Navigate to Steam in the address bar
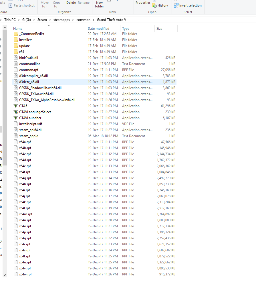256x284 pixels. coord(42,20)
